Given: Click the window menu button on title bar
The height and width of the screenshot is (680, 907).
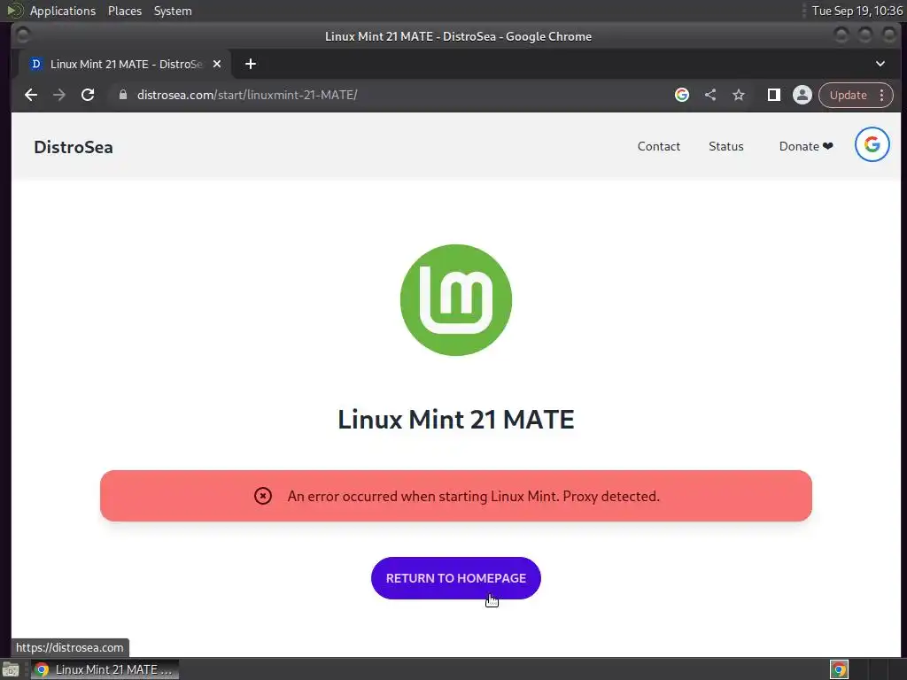Looking at the screenshot, I should point(22,35).
